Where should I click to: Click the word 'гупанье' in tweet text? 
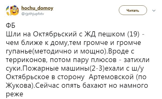click(x=19, y=51)
